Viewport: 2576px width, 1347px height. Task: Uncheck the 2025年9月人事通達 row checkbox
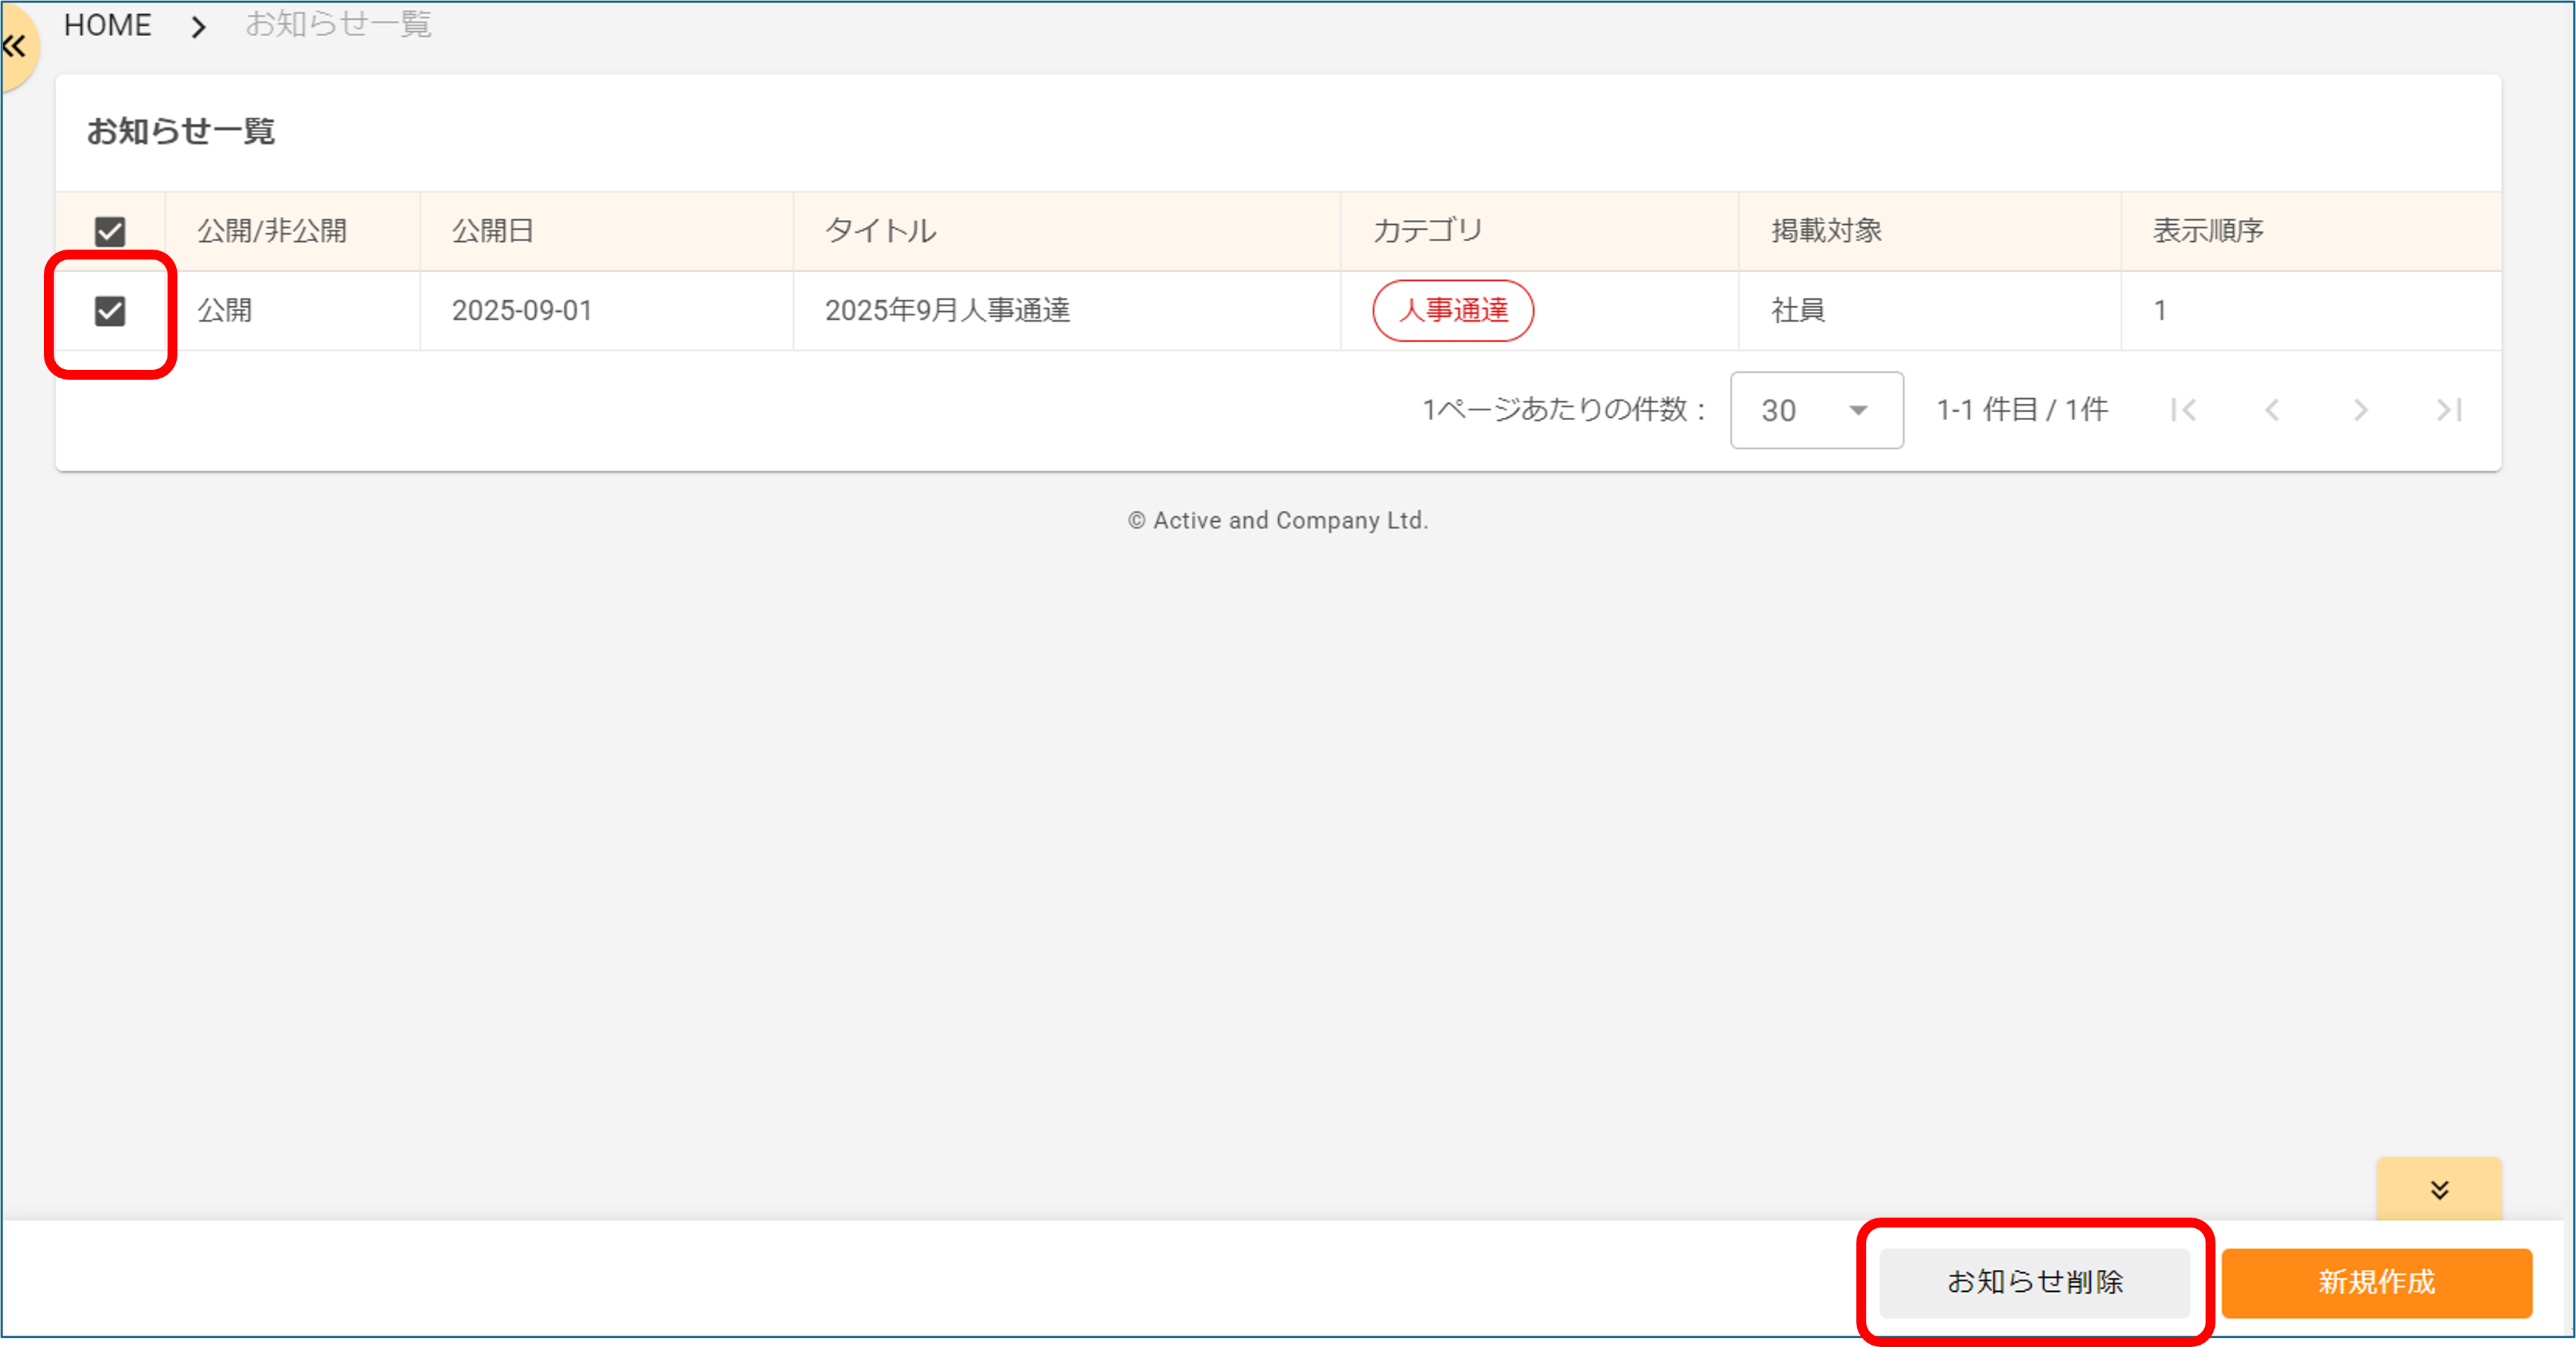coord(110,311)
